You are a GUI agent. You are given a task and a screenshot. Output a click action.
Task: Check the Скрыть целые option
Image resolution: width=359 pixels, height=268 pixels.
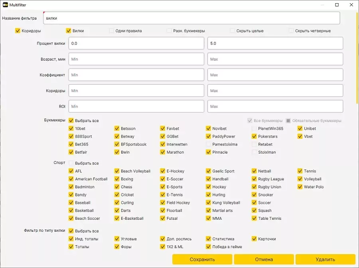point(233,31)
